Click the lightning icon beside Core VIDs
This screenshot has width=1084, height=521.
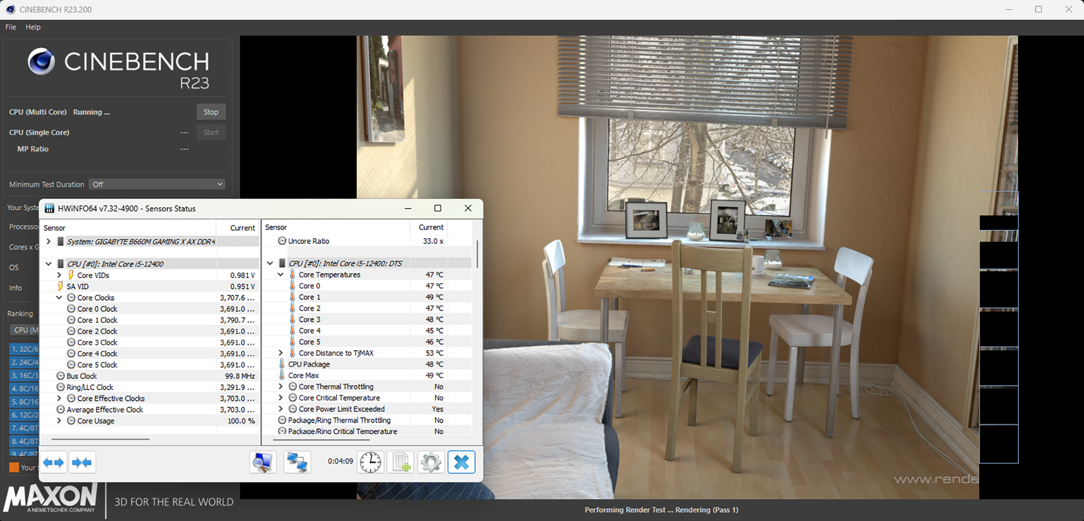click(71, 275)
